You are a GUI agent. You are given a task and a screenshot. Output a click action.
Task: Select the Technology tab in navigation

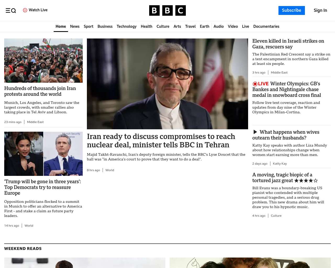tap(127, 26)
